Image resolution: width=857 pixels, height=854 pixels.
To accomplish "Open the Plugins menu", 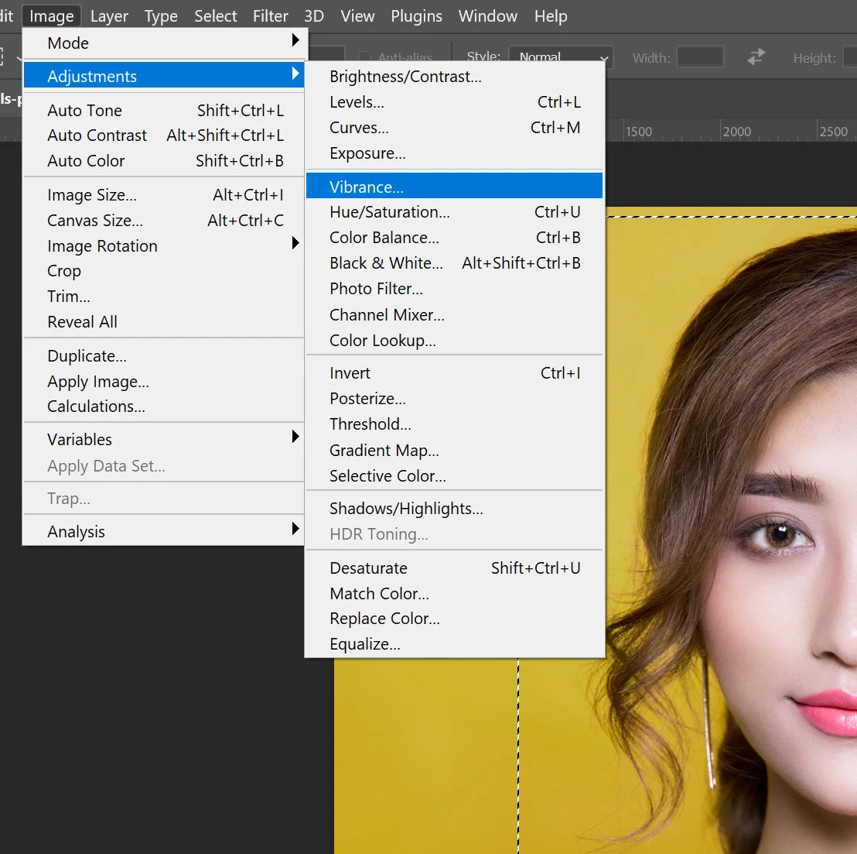I will (x=416, y=15).
